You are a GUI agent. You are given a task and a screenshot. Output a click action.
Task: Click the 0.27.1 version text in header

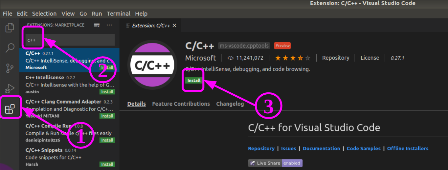397,58
